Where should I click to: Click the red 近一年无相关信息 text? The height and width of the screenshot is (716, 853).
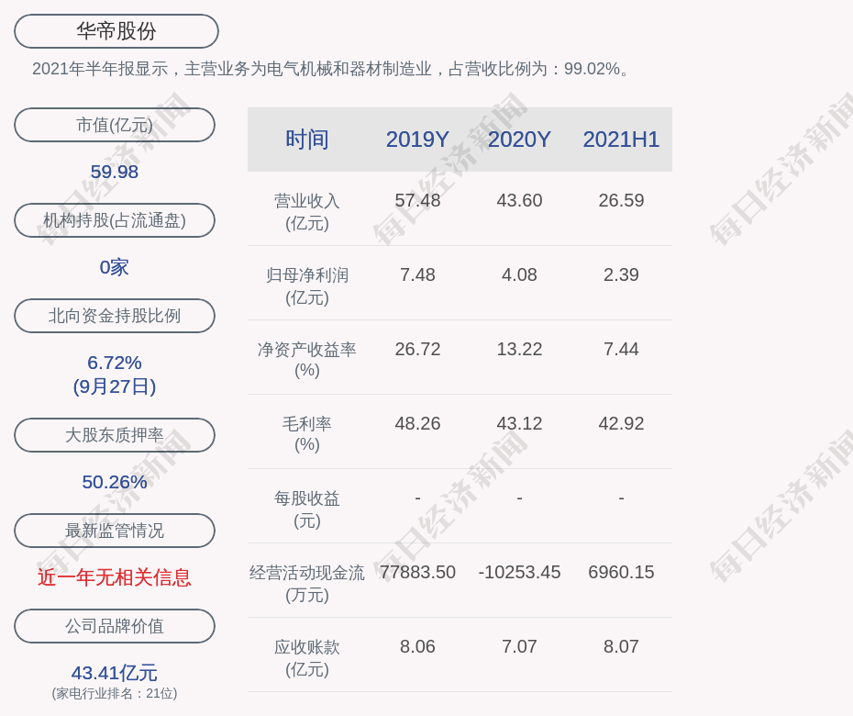click(115, 577)
